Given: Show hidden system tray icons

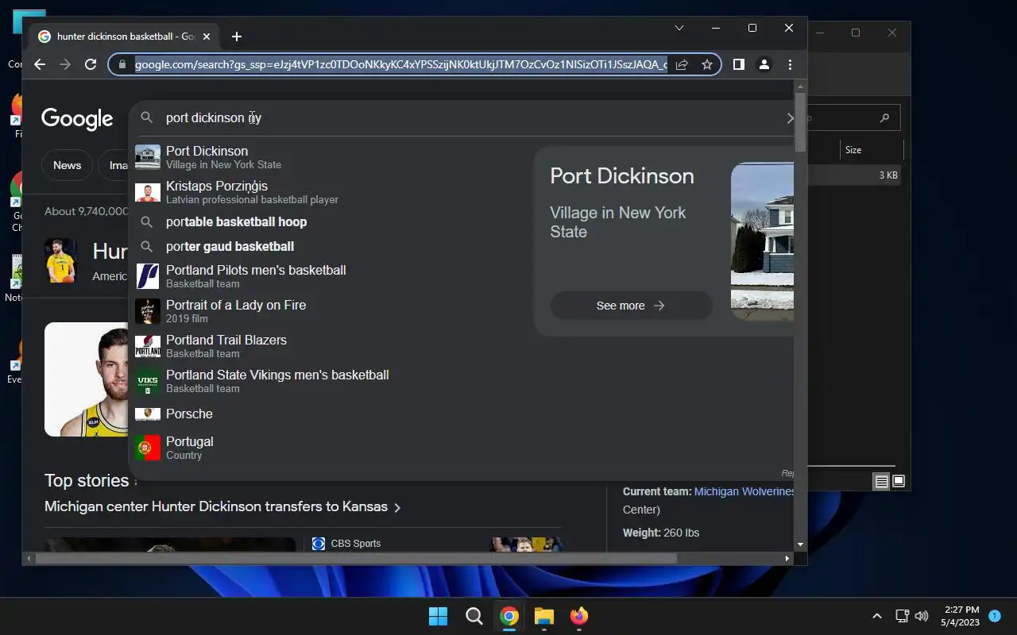Looking at the screenshot, I should coord(877,616).
